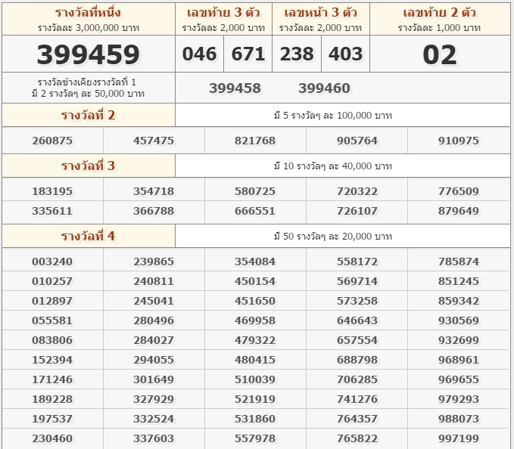
Task: Select fourth prize number 851245
Action: [x=459, y=281]
